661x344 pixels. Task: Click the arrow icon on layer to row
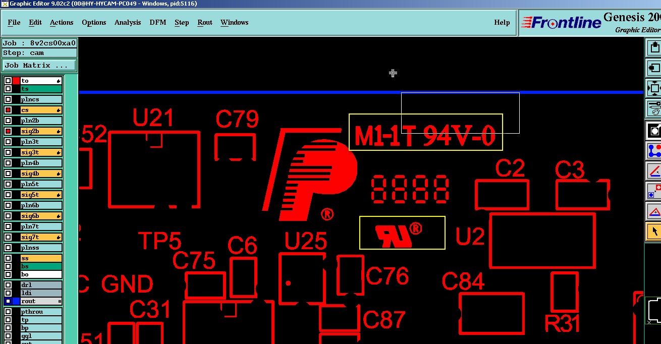click(x=59, y=81)
